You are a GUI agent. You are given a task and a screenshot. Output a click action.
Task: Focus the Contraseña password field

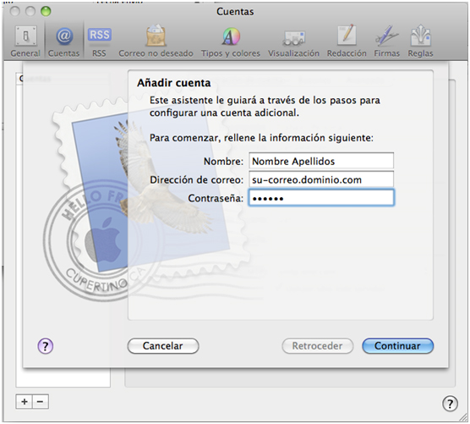tap(321, 198)
